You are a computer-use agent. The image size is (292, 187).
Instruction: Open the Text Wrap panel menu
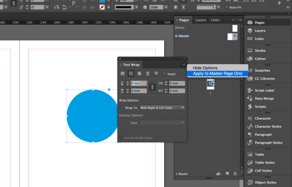coord(184,65)
